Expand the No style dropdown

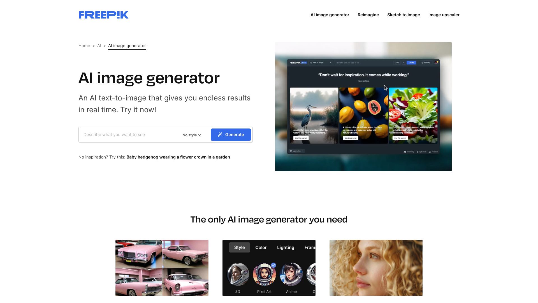coord(191,135)
